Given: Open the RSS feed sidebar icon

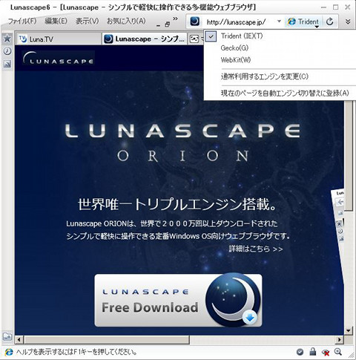Looking at the screenshot, I should click(7, 65).
